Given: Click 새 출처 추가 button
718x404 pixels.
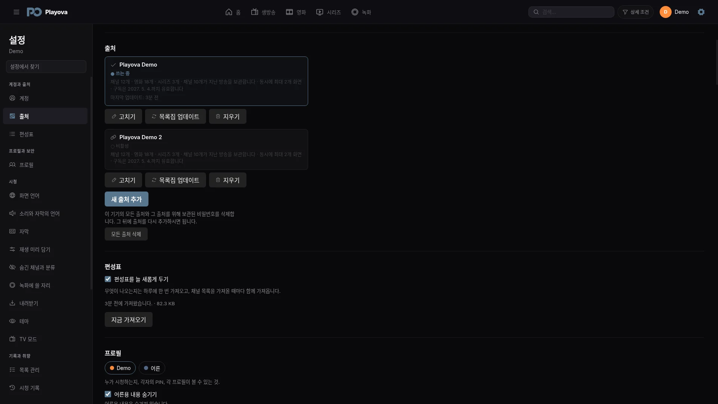Looking at the screenshot, I should point(126,199).
